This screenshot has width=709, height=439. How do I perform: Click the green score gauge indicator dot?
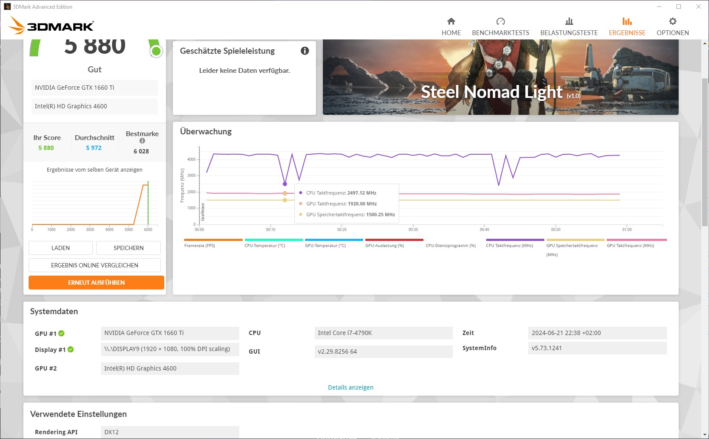click(x=156, y=51)
